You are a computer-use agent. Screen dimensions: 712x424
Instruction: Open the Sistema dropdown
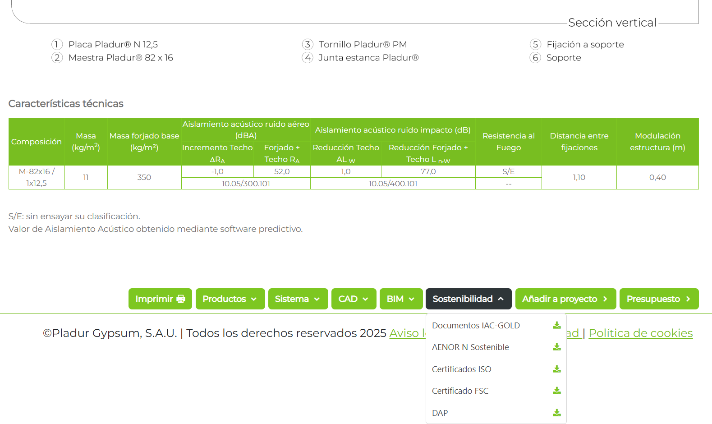point(298,299)
